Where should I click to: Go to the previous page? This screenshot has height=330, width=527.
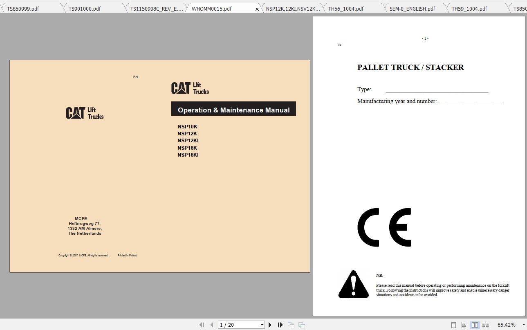pyautogui.click(x=211, y=325)
